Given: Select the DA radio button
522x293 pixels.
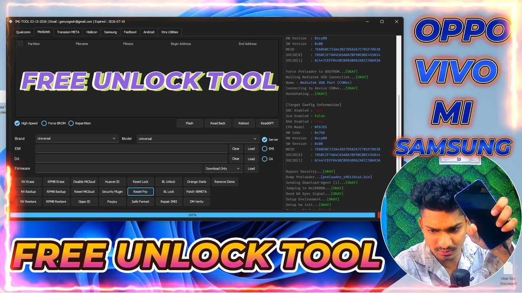Looking at the screenshot, I should point(267,159).
